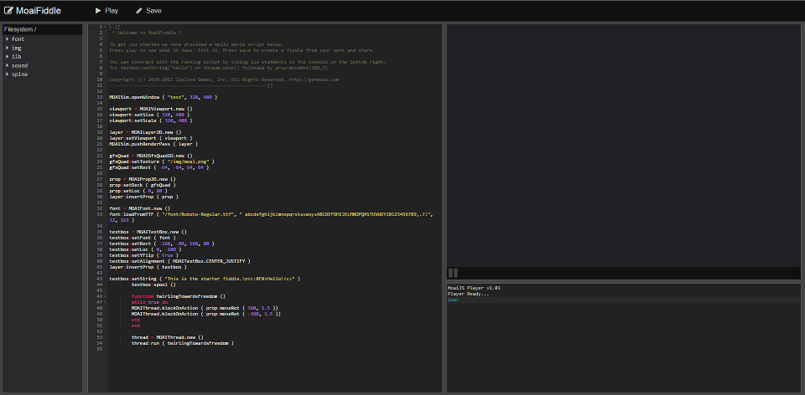Expand the sound folder arrow
805x395 pixels.
point(8,65)
